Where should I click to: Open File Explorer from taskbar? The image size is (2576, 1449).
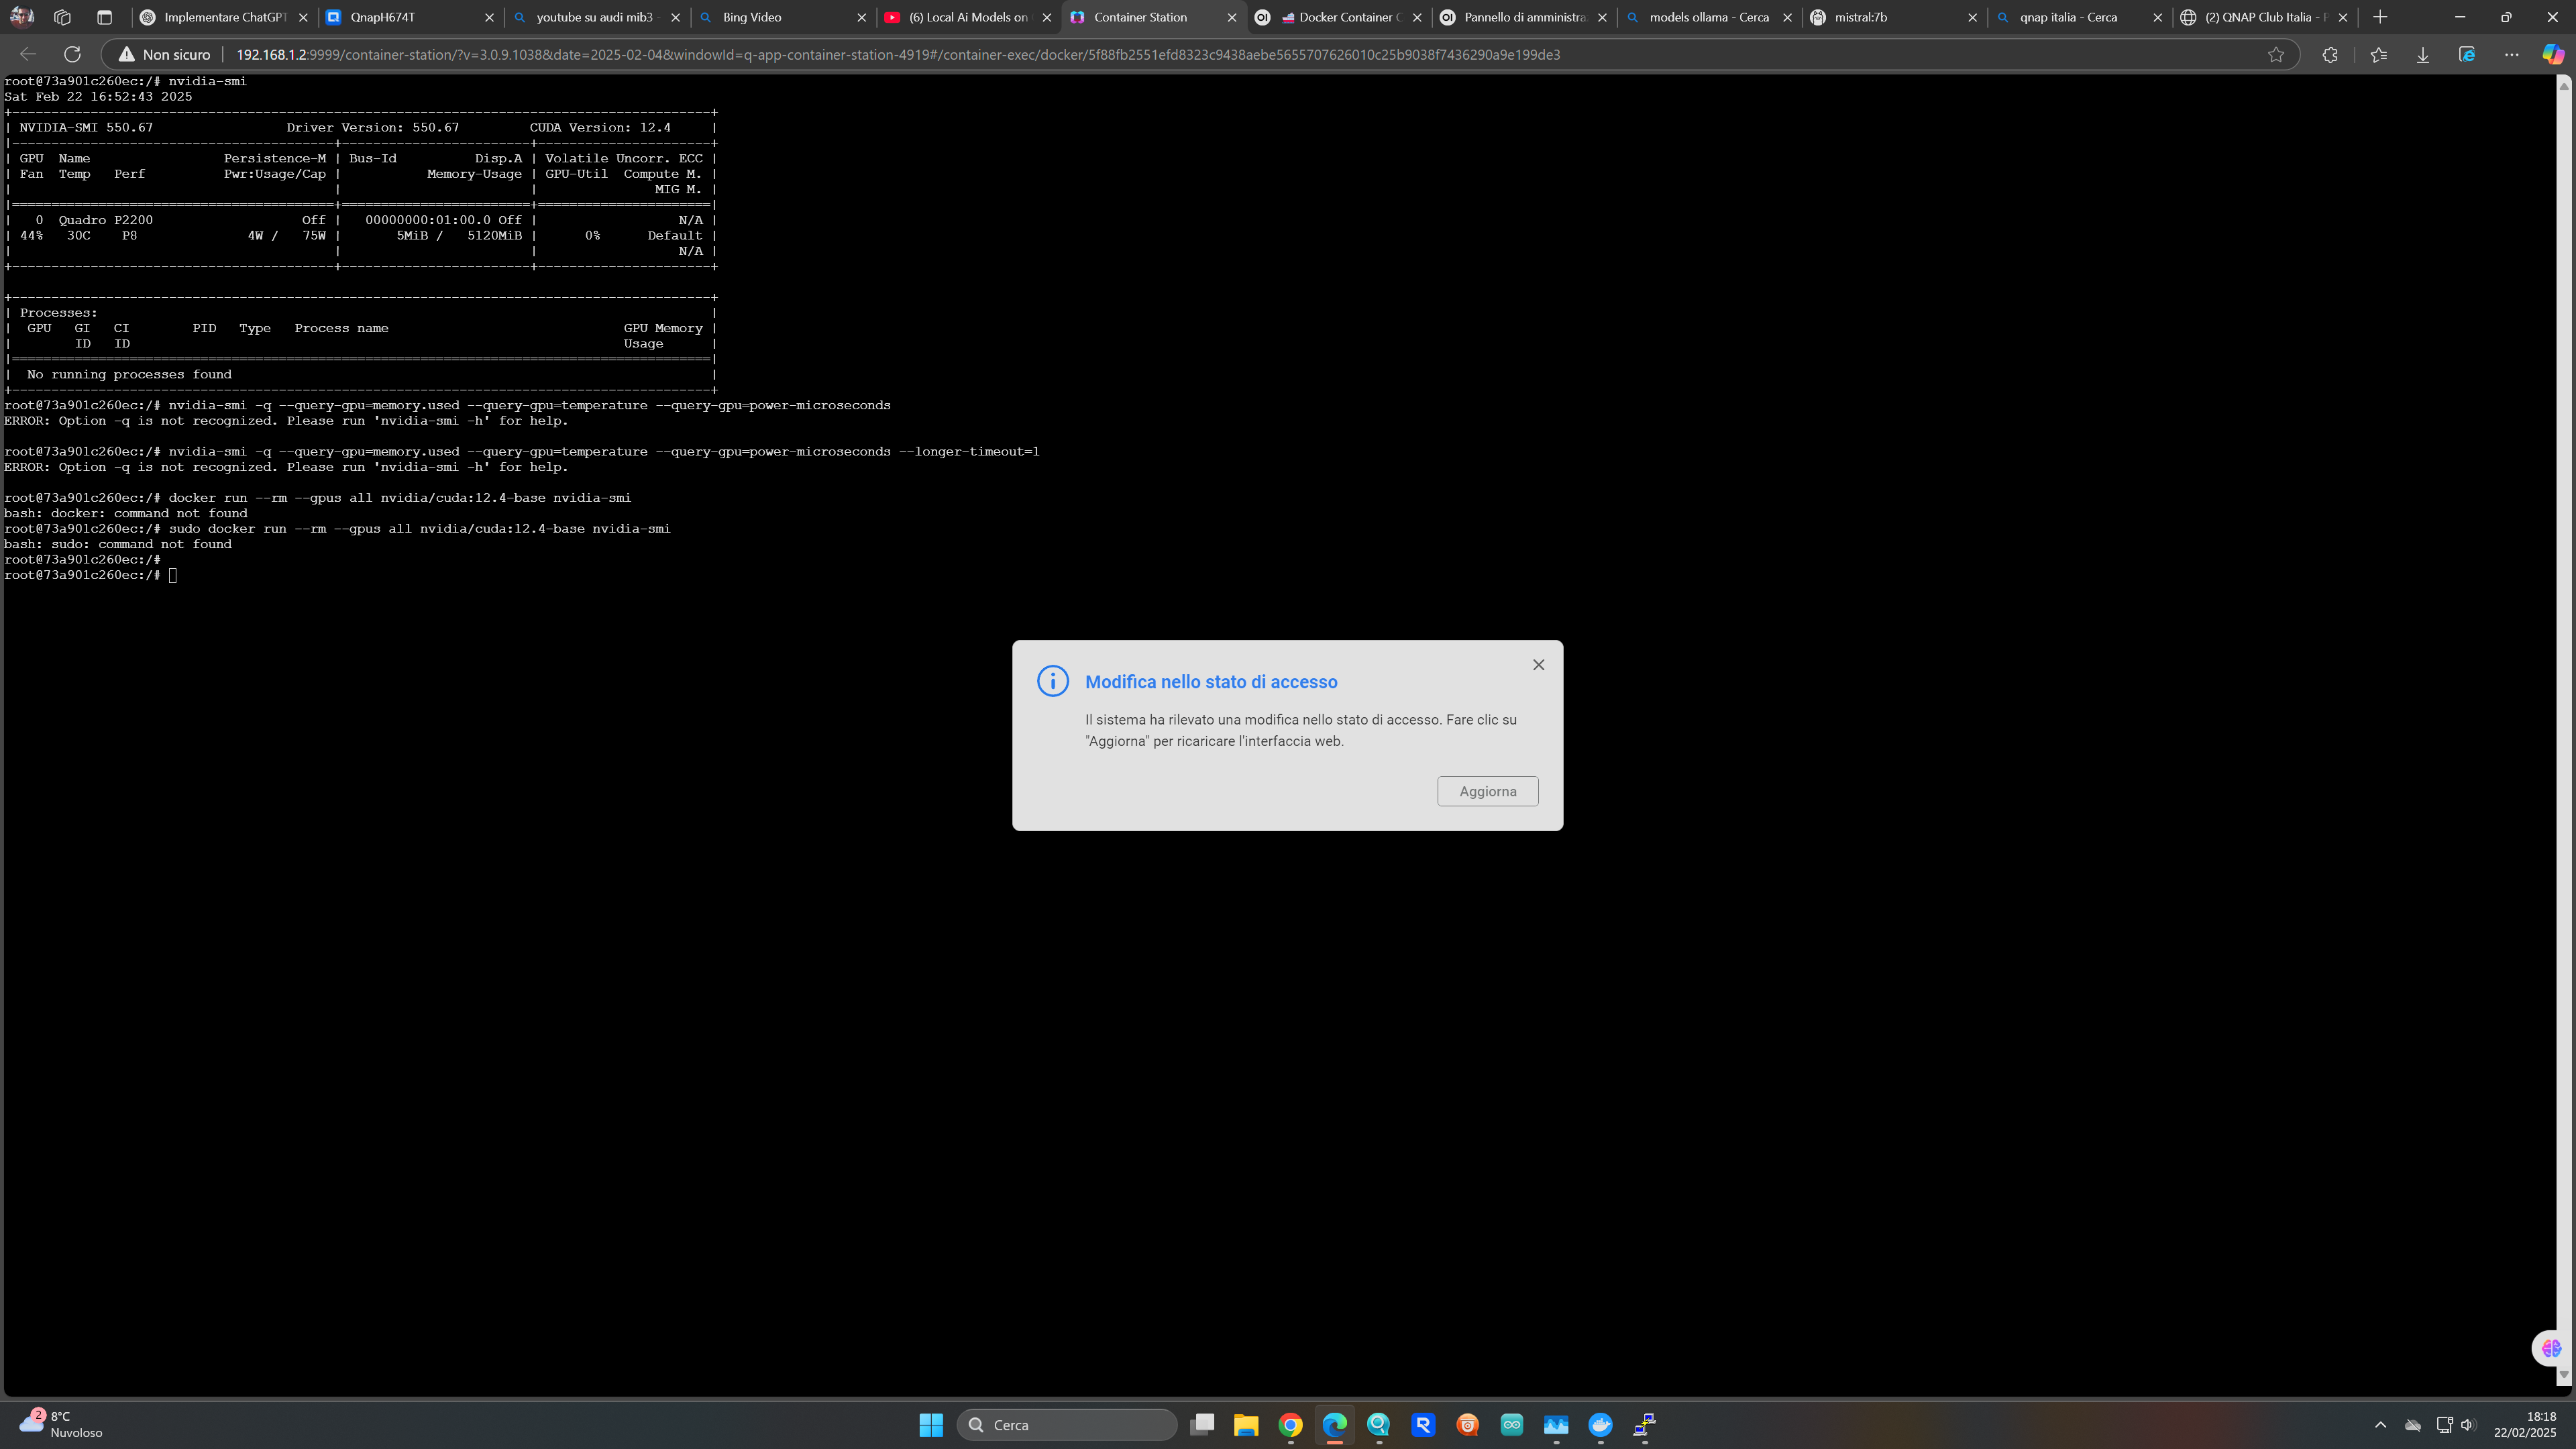pos(1245,1425)
